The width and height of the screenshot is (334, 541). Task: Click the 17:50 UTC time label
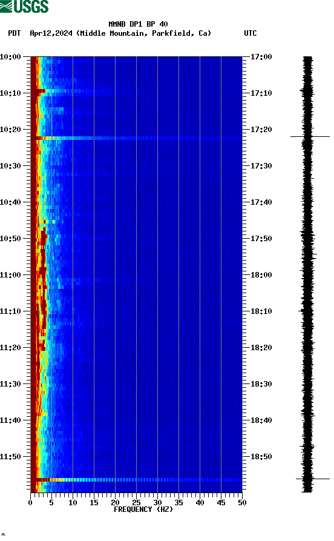(x=261, y=239)
